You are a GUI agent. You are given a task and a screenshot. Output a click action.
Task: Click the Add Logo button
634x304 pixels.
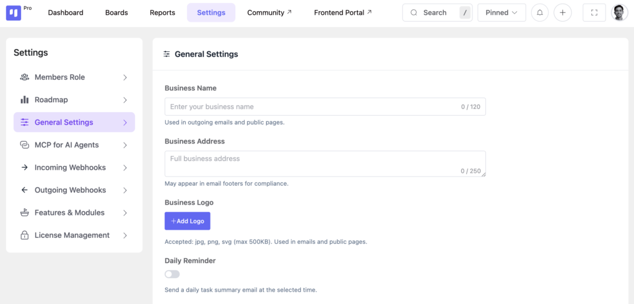point(187,221)
